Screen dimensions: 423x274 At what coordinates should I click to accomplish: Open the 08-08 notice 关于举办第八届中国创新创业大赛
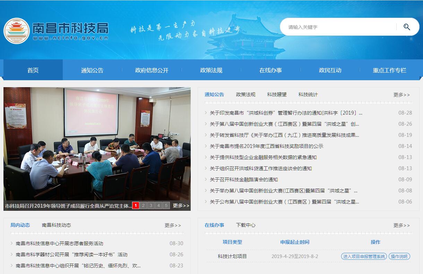[x=284, y=191]
